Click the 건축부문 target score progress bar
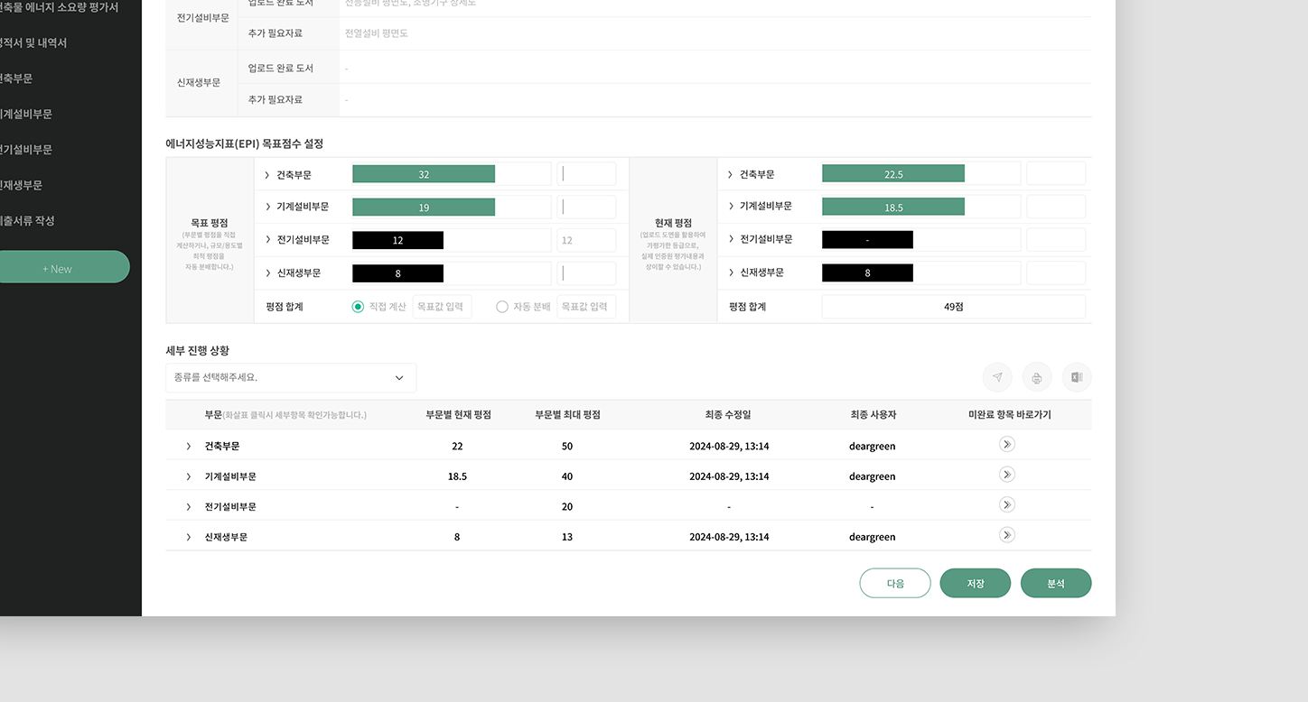1308x702 pixels. click(423, 173)
